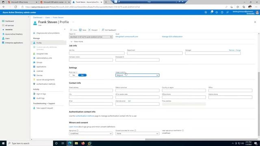Click the Remove manager link
Viewport: 260px width, 146px height.
232,50
